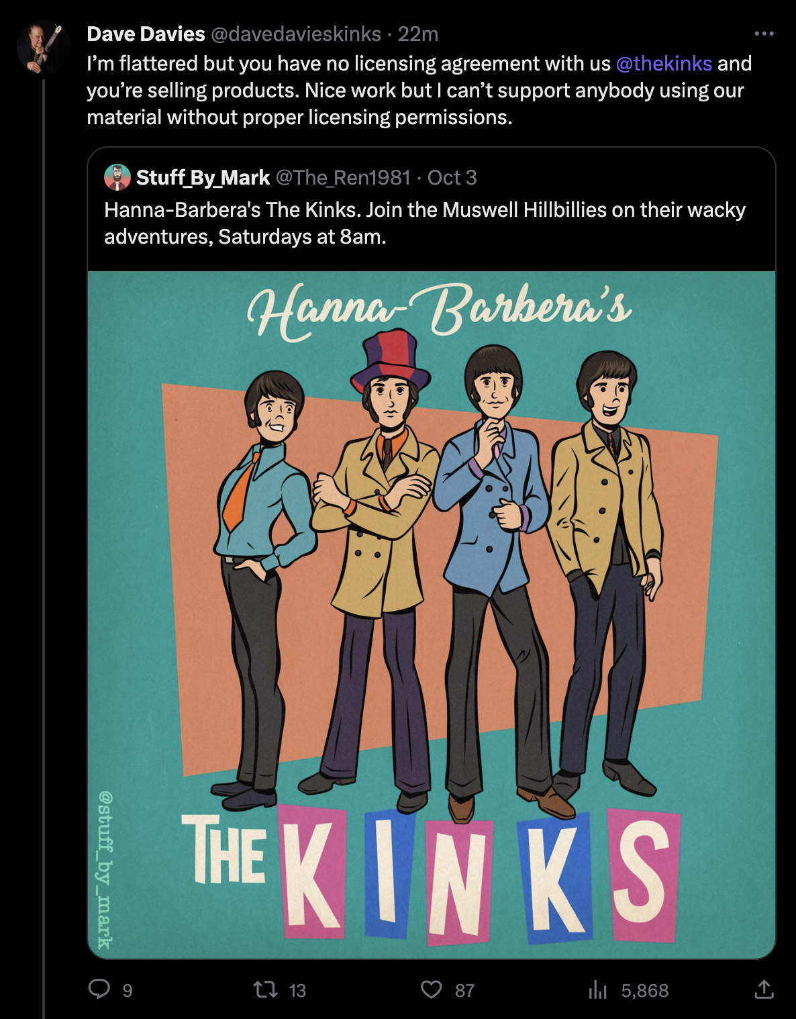This screenshot has width=796, height=1019.
Task: Open the 22m timestamp link
Action: click(418, 34)
